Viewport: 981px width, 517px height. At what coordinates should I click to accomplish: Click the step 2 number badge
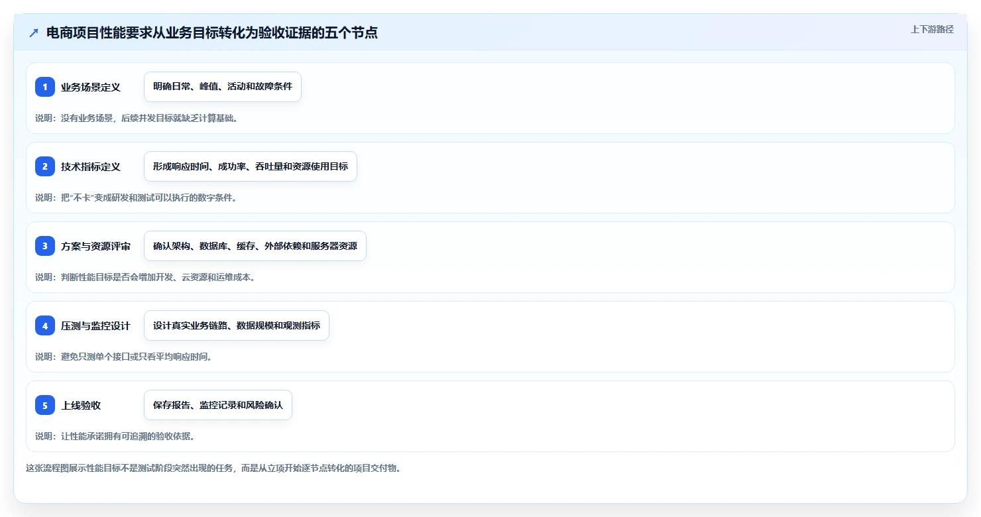(45, 166)
